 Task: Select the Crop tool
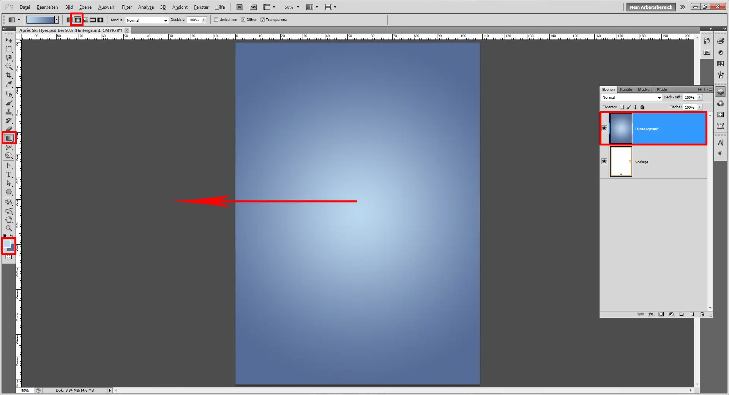tap(9, 75)
